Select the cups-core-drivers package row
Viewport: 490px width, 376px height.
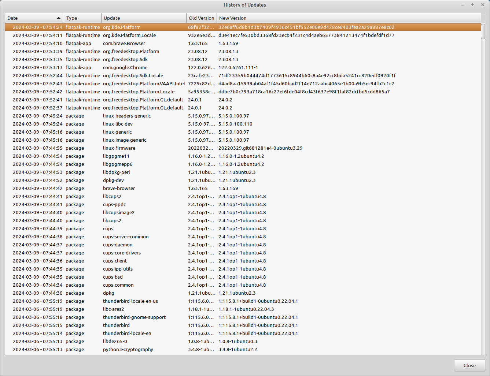point(243,253)
